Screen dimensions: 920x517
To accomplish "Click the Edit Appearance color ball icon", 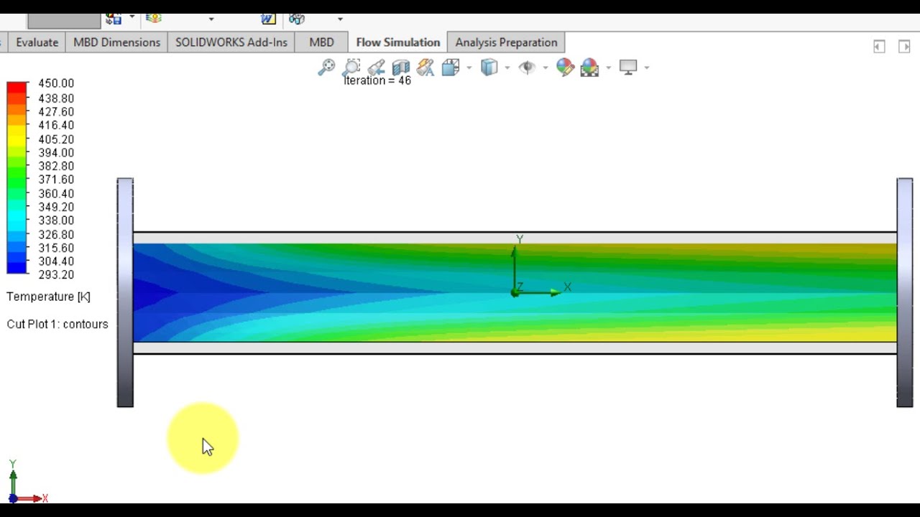I will click(x=565, y=67).
